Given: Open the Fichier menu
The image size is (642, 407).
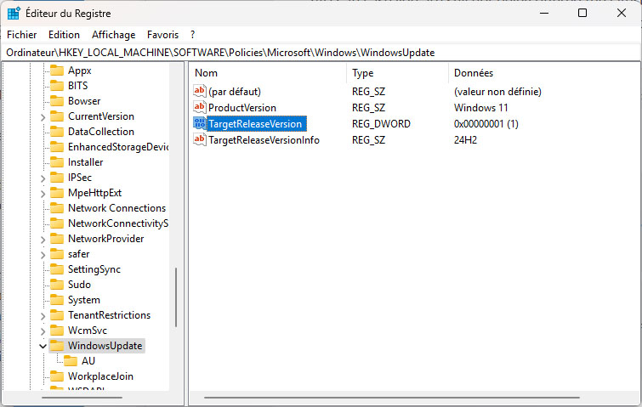Looking at the screenshot, I should (22, 35).
